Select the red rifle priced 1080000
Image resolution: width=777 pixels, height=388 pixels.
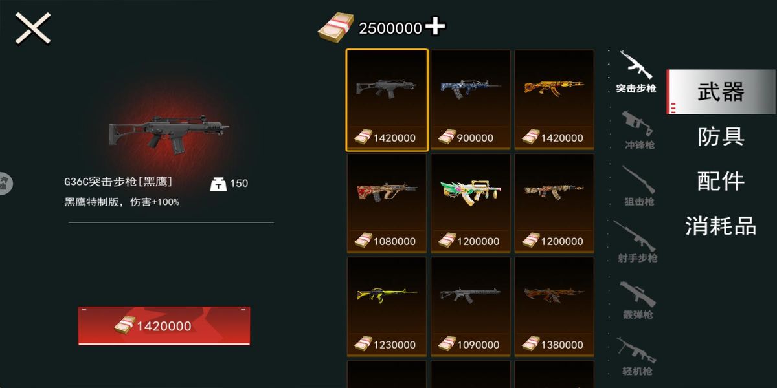pos(387,203)
